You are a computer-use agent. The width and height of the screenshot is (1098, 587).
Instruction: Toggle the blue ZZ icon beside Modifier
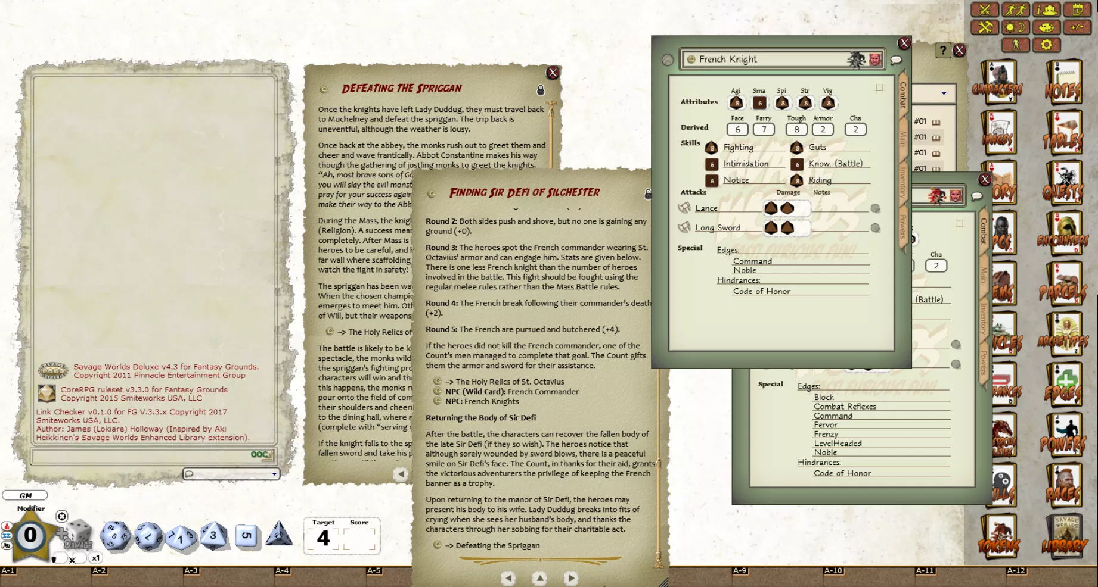point(7,535)
